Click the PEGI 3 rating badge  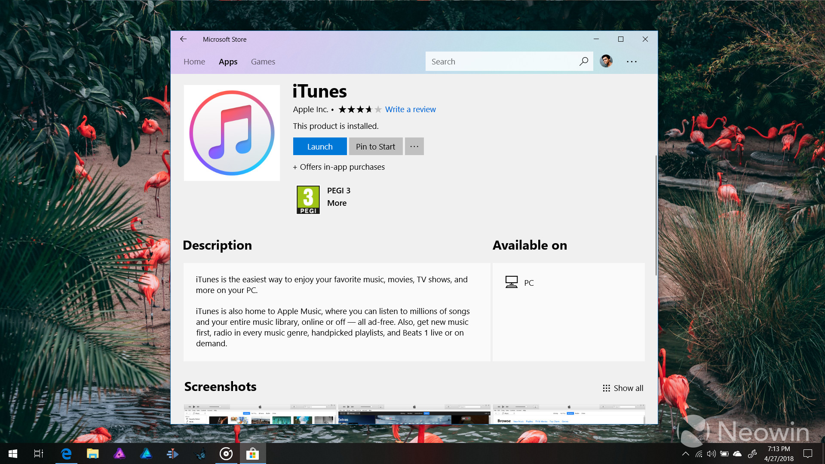click(308, 200)
